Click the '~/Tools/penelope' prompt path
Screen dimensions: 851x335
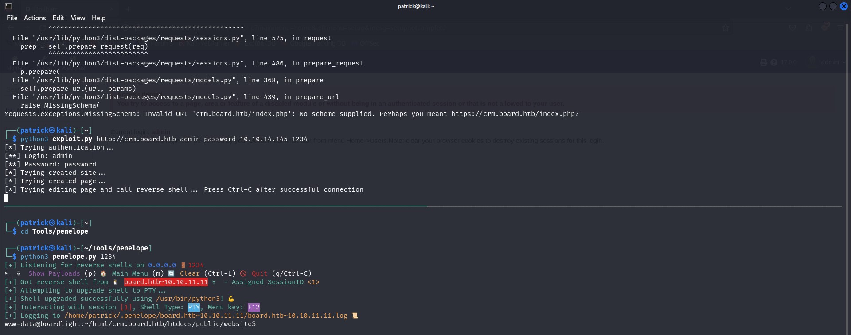click(x=116, y=248)
